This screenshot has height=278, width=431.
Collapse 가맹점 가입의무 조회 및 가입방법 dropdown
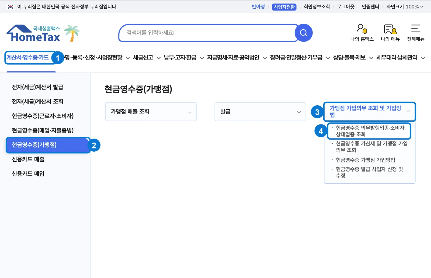(370, 112)
